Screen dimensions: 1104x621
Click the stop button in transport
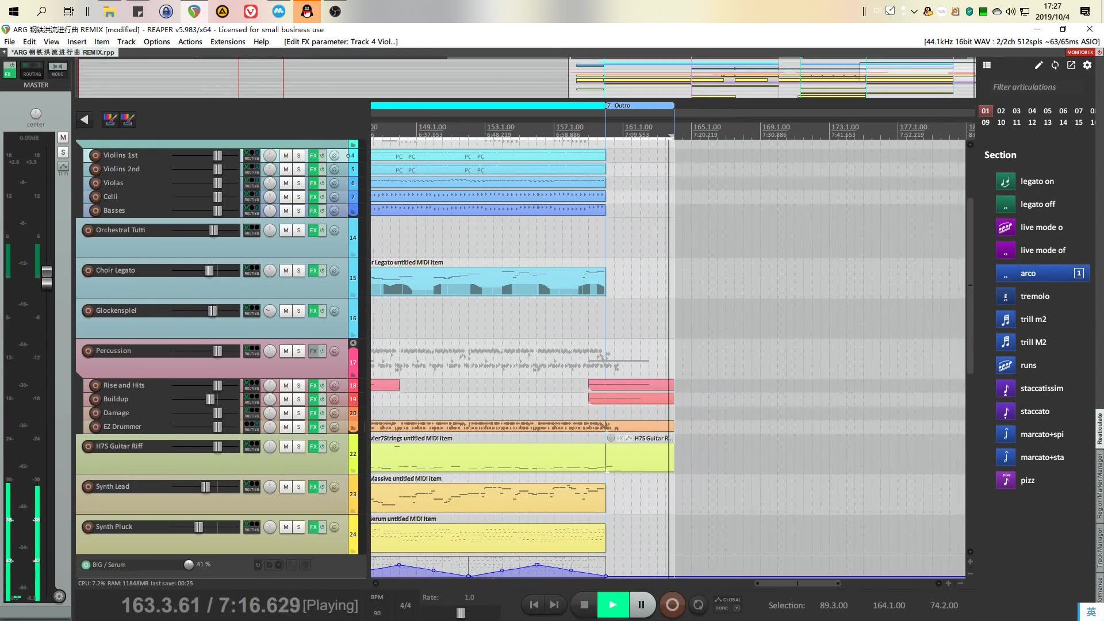(x=584, y=604)
